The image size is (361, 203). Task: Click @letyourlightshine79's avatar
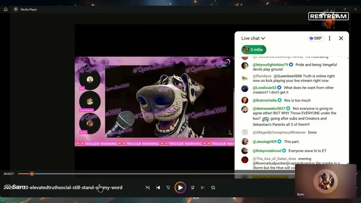[245, 65]
